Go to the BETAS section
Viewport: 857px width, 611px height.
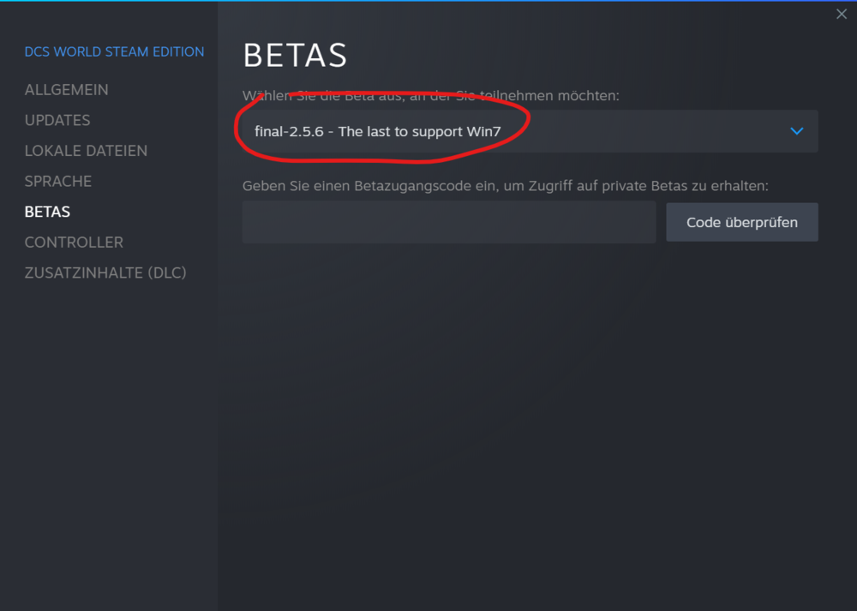point(47,212)
